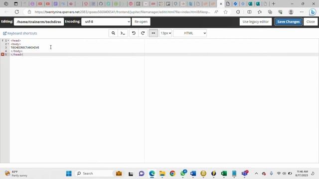This screenshot has height=179, width=319.
Task: Redo the last edit
Action: click(143, 33)
